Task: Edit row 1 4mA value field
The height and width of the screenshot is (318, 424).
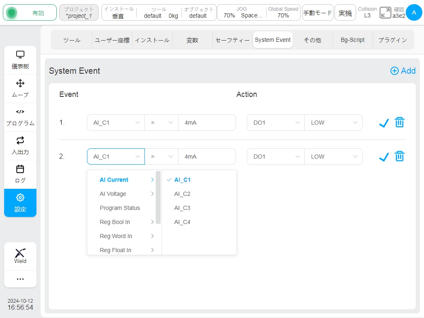Action: click(207, 123)
